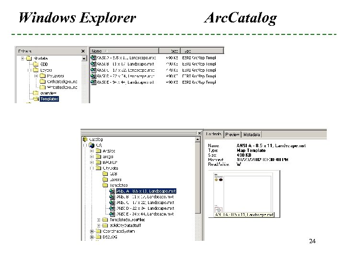
Task: Click the Explorer folder tree scroll up arrow
Action: (84, 59)
